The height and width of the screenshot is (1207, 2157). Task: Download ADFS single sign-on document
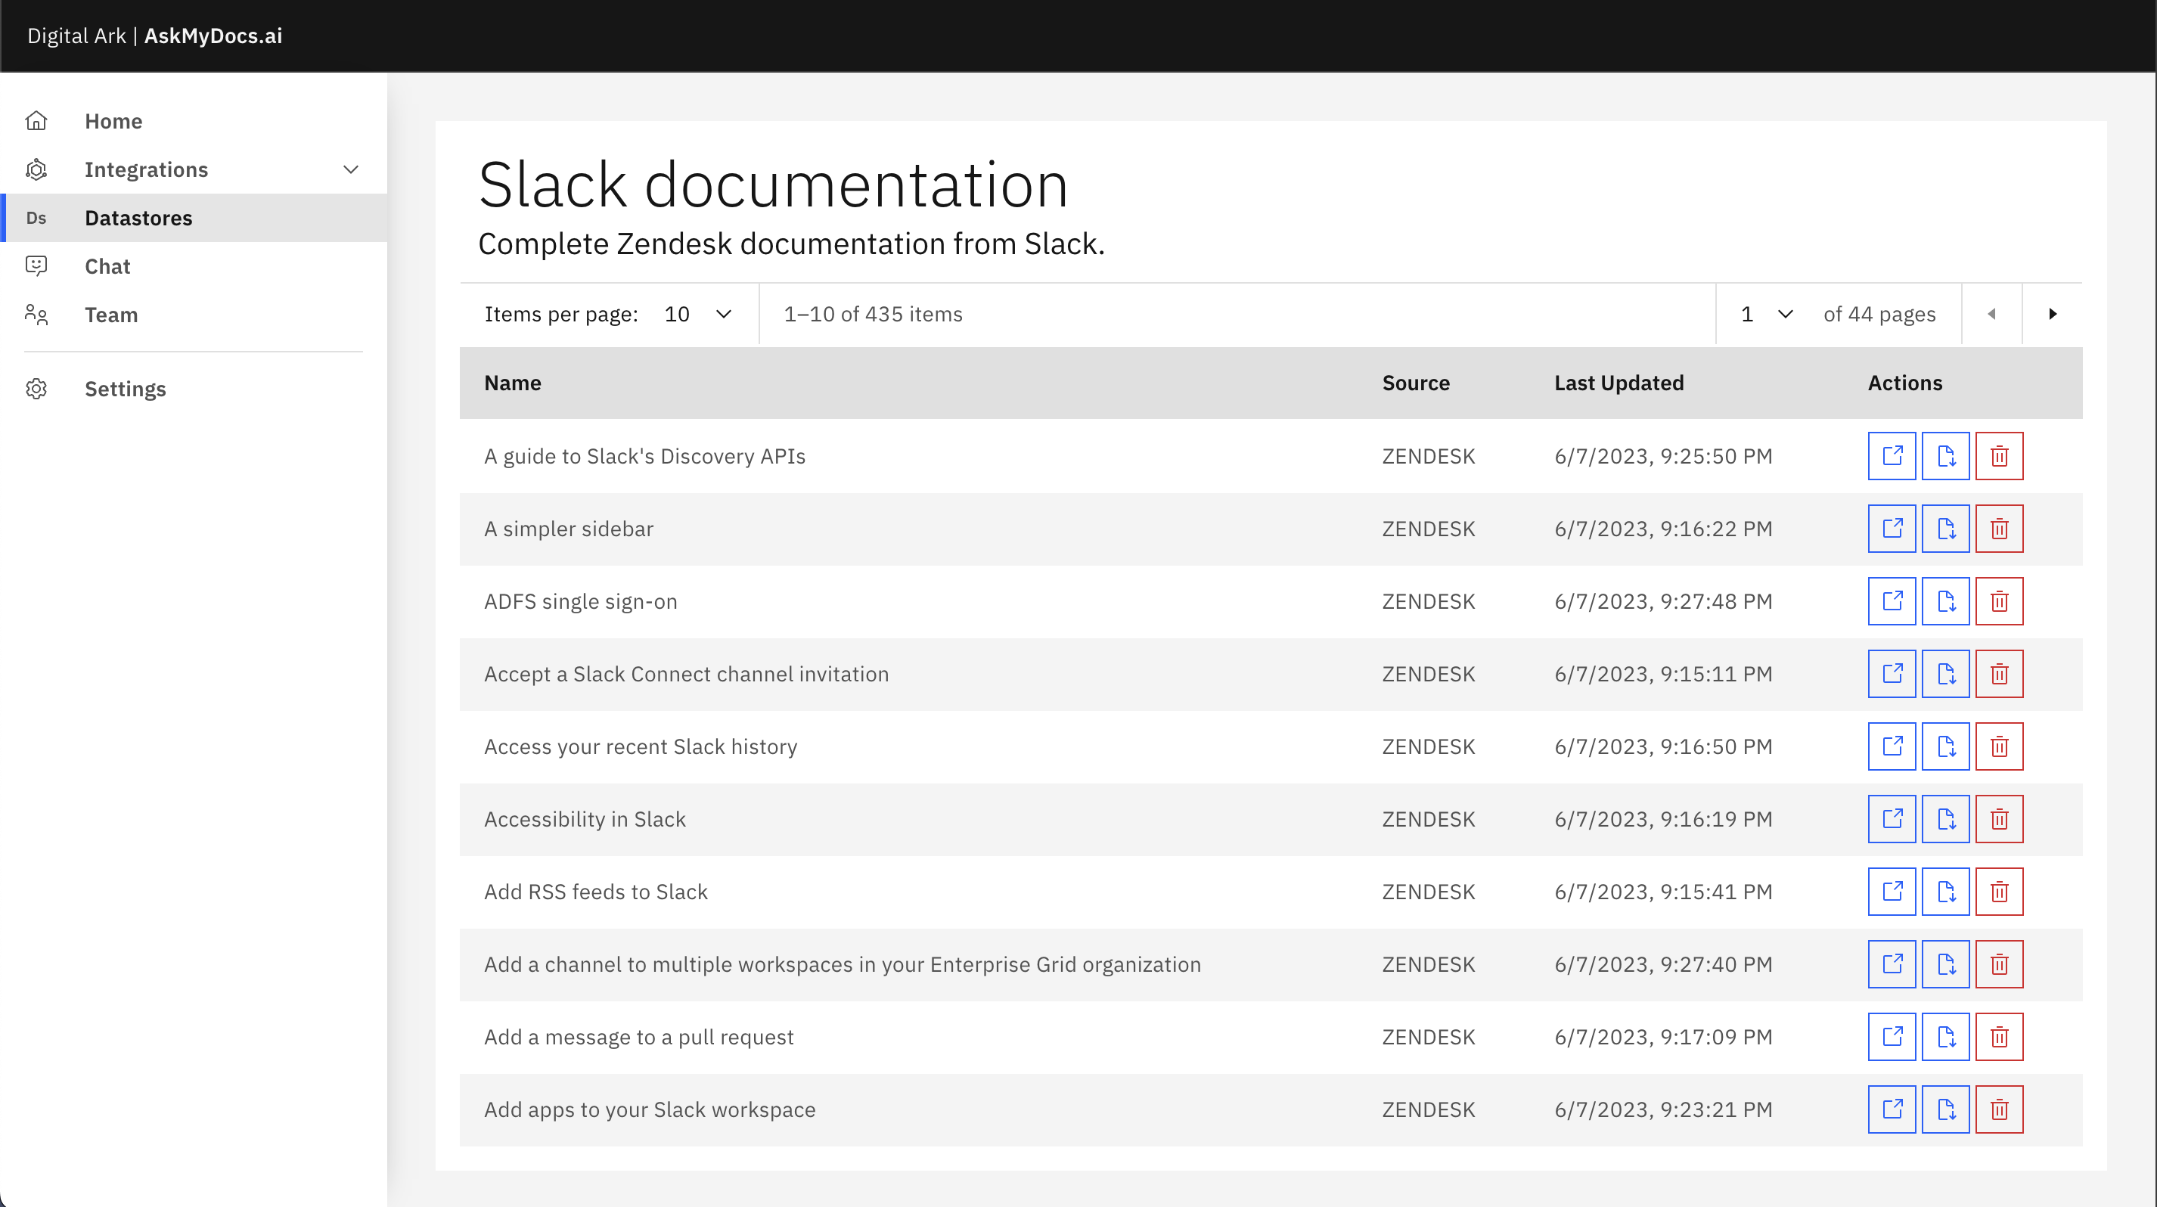tap(1945, 601)
